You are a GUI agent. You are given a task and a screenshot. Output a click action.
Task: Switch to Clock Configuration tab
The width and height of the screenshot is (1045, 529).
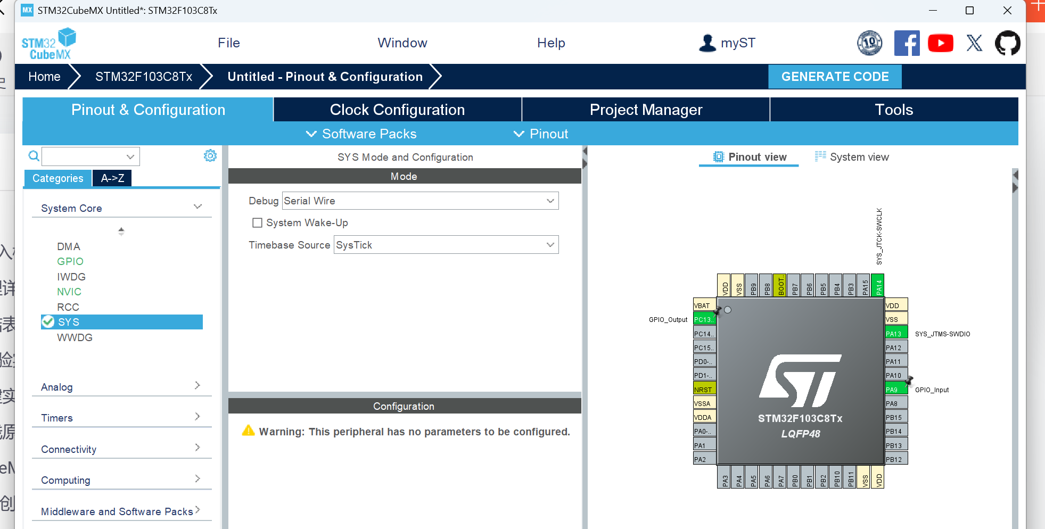pyautogui.click(x=397, y=110)
